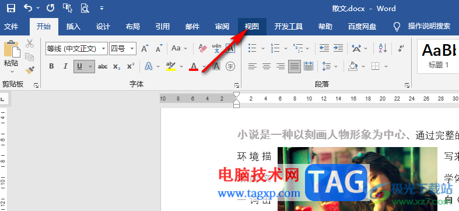Open the 帮助 tab
This screenshot has width=459, height=211.
click(325, 27)
